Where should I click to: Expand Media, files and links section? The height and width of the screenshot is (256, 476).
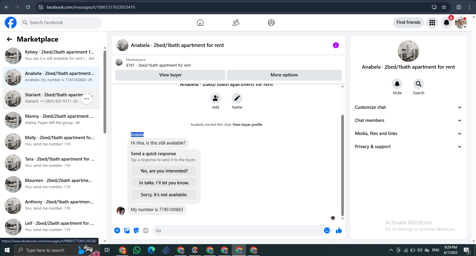(x=408, y=134)
